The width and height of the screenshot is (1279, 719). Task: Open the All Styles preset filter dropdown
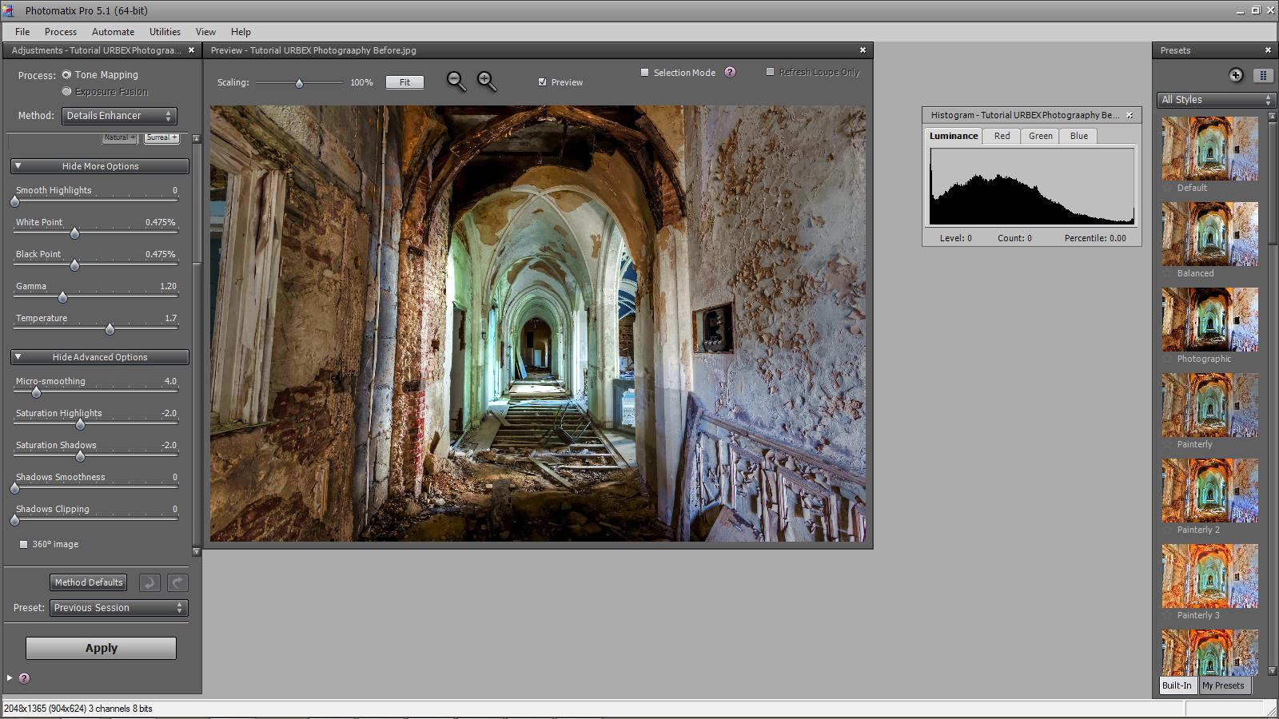(1216, 100)
